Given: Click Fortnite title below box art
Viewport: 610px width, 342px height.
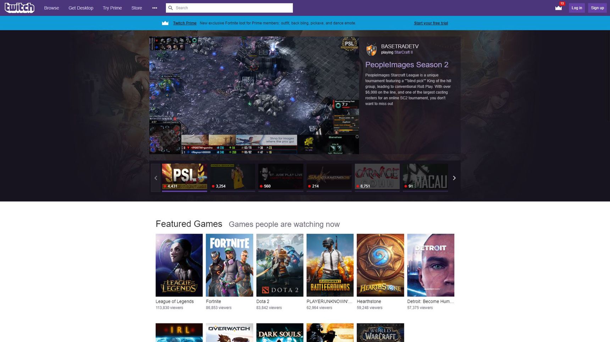Looking at the screenshot, I should pos(213,302).
